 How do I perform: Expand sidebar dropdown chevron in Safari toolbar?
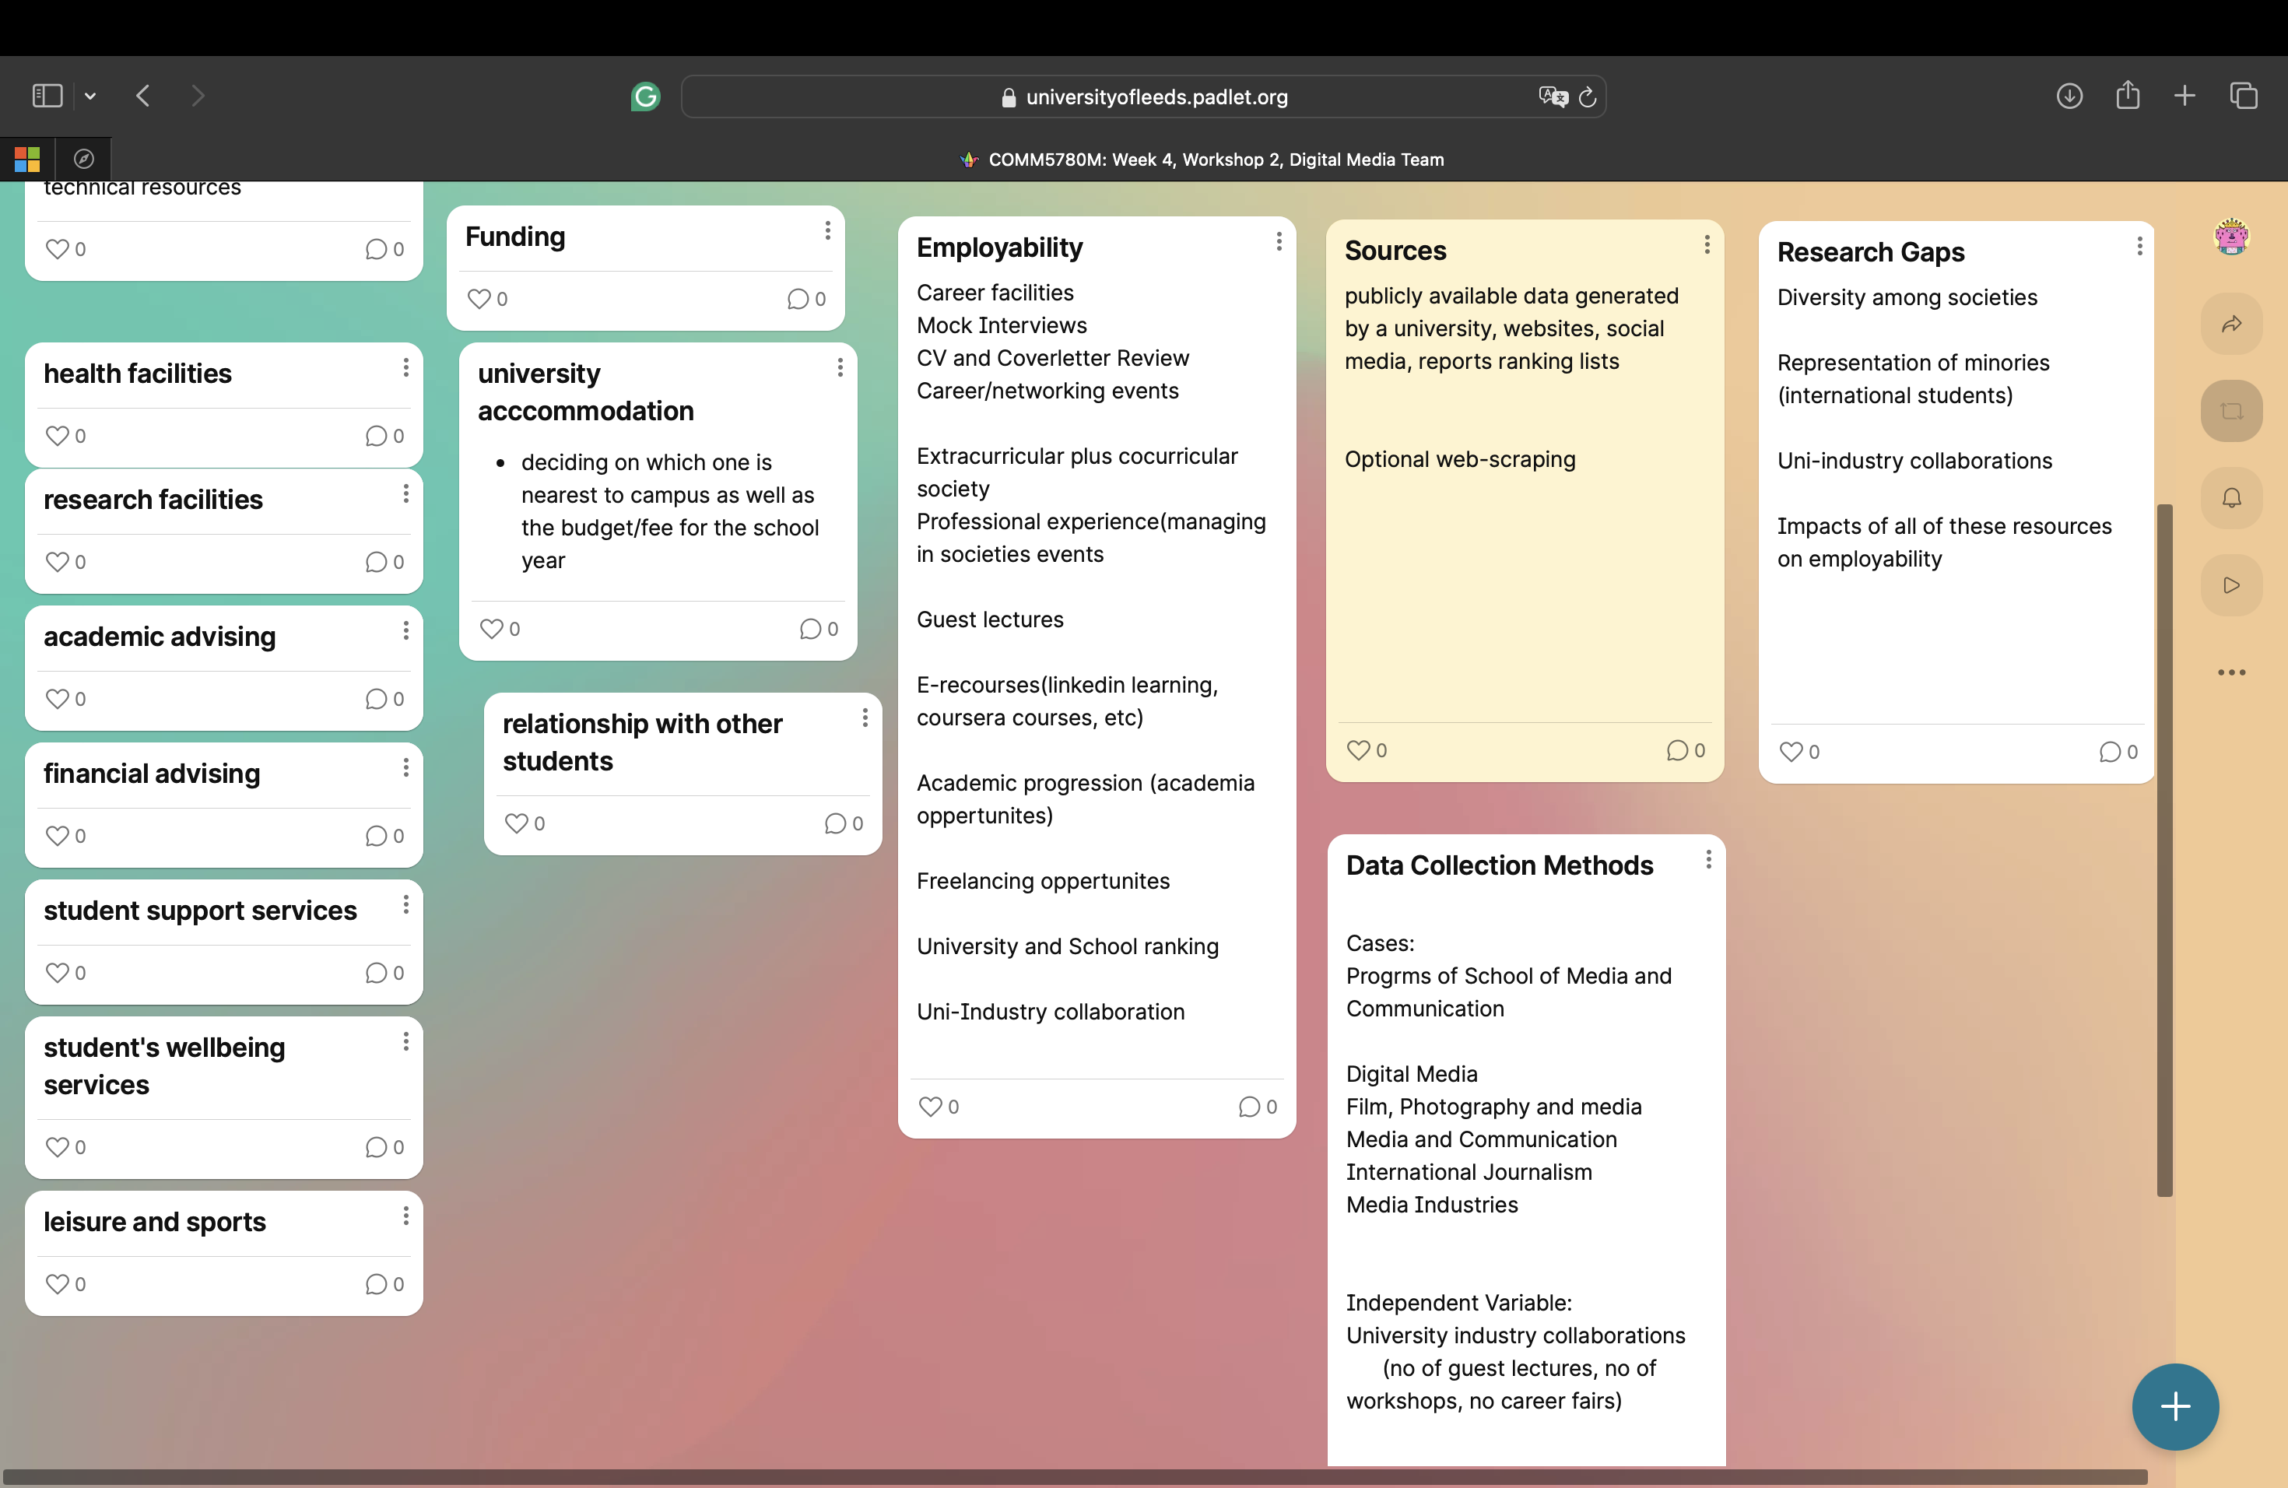point(90,97)
